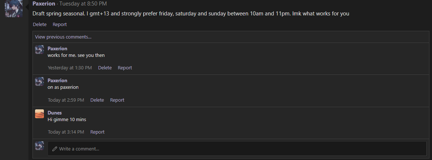
Task: Click the 'Tuesday at 8:50 PM' timestamp
Action: coord(83,4)
